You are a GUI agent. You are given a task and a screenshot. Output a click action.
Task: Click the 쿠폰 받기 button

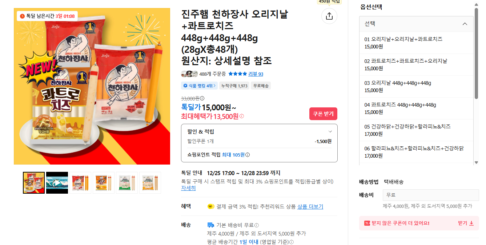pos(323,114)
